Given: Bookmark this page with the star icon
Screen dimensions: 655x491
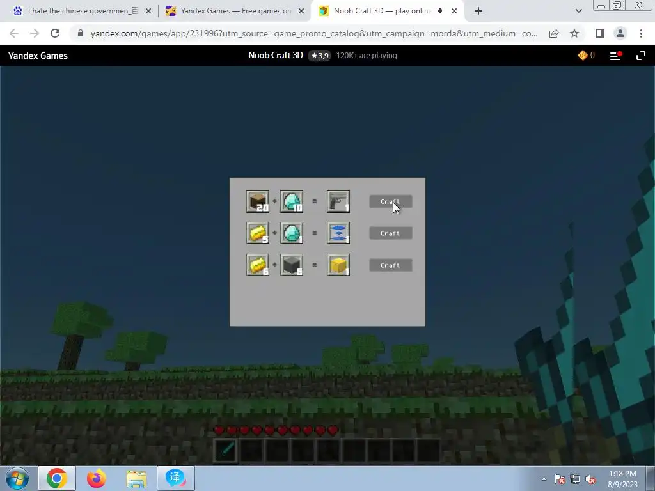Looking at the screenshot, I should pos(574,33).
